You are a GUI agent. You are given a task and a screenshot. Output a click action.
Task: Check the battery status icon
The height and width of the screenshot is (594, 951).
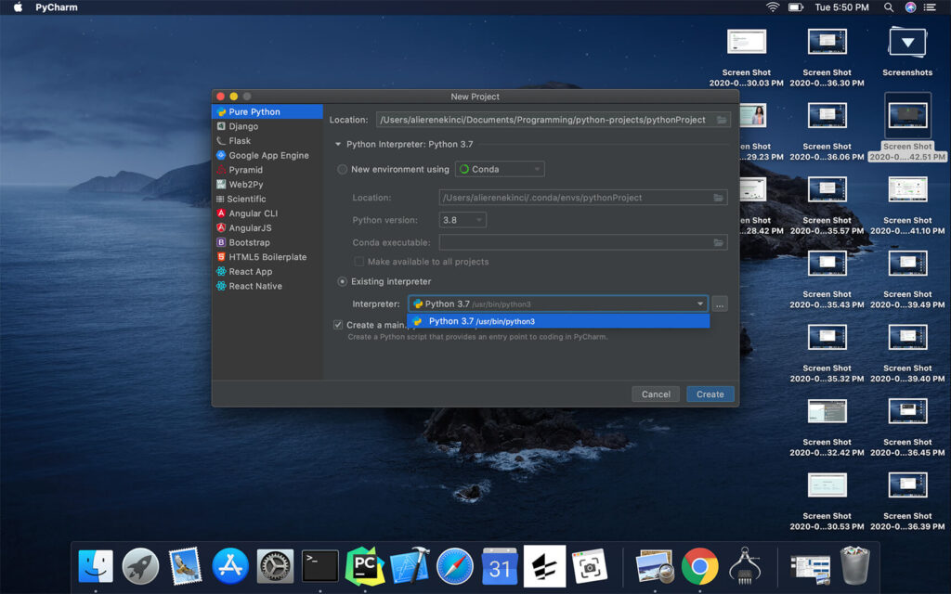pos(796,7)
